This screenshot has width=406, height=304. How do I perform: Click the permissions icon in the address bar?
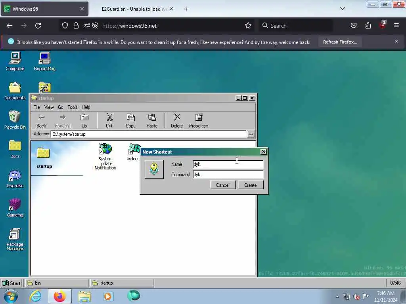[87, 26]
